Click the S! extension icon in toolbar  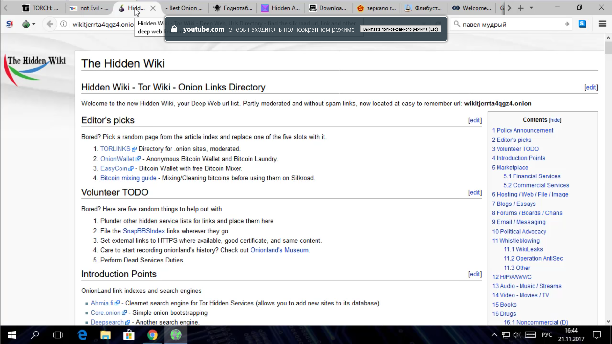[10, 24]
